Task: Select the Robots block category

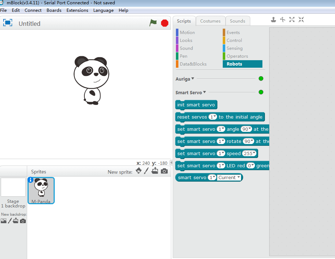Action: coord(242,64)
